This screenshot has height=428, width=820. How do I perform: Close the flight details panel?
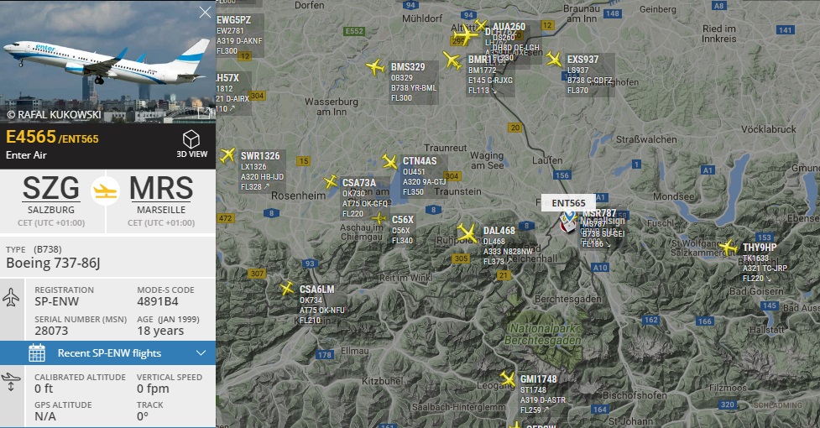(x=205, y=12)
